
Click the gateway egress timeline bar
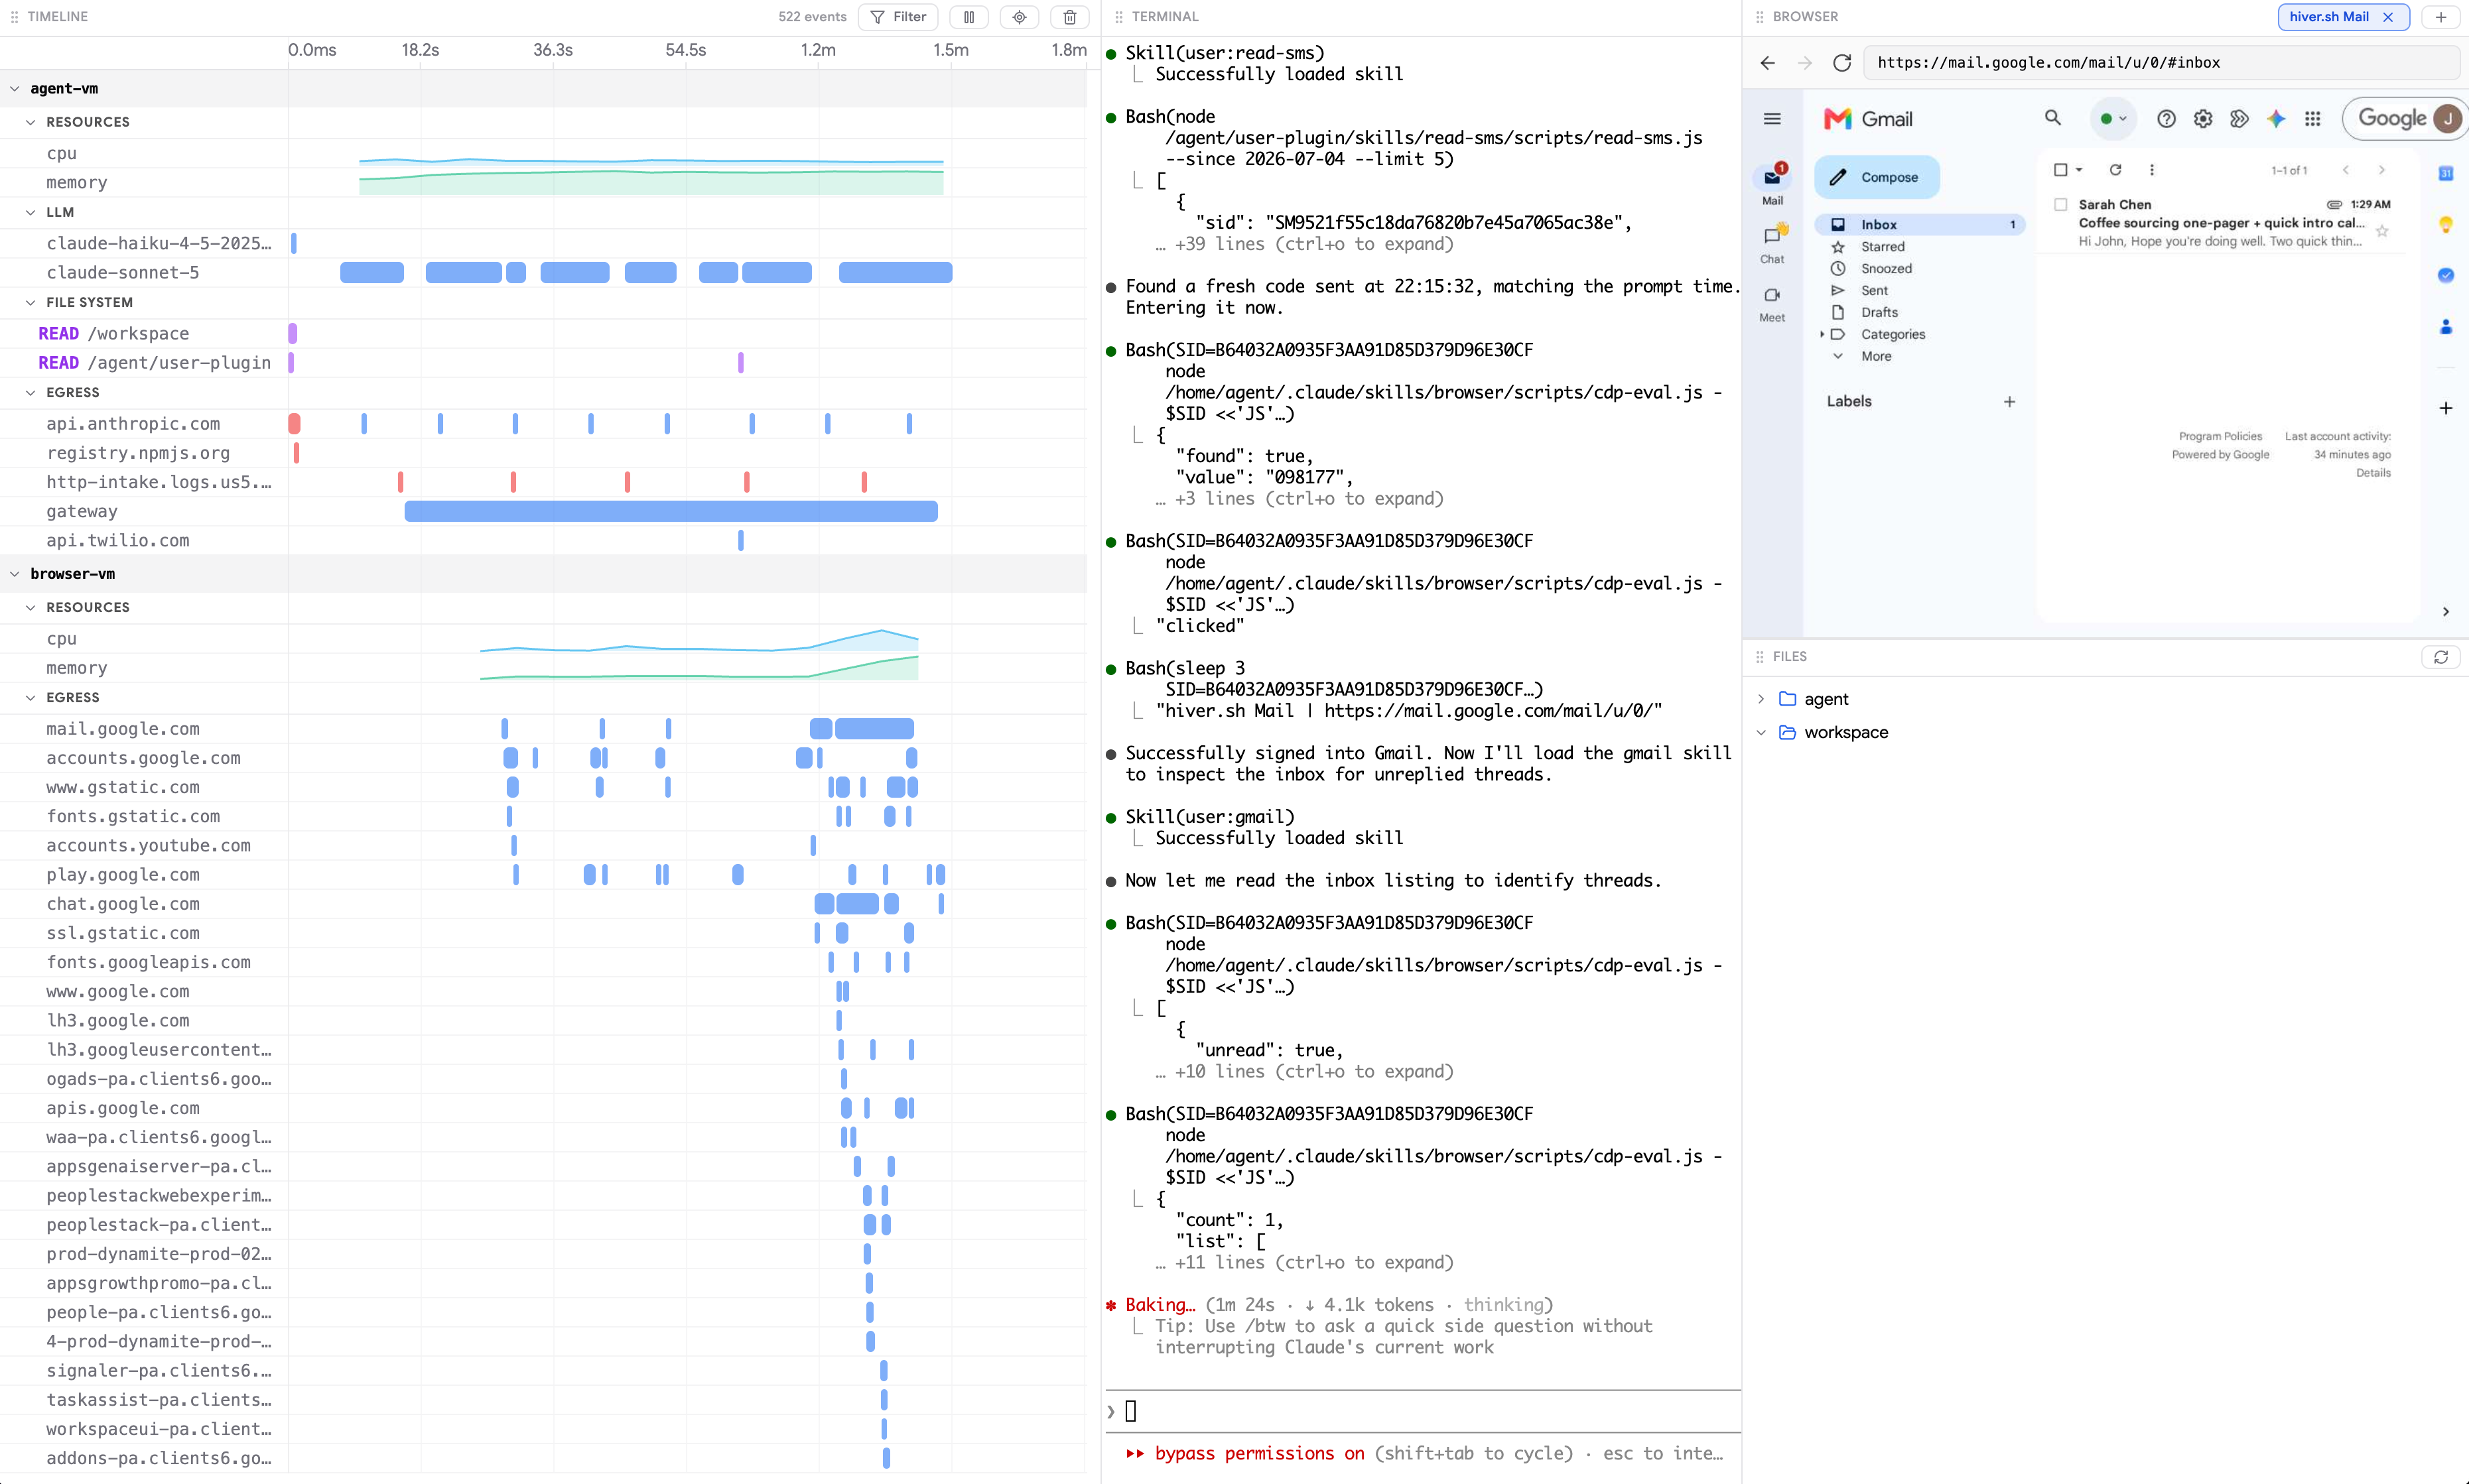(670, 511)
